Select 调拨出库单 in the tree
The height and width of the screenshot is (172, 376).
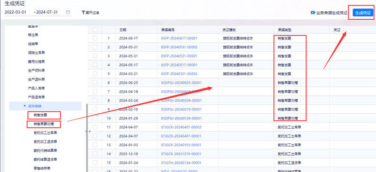coord(37,53)
